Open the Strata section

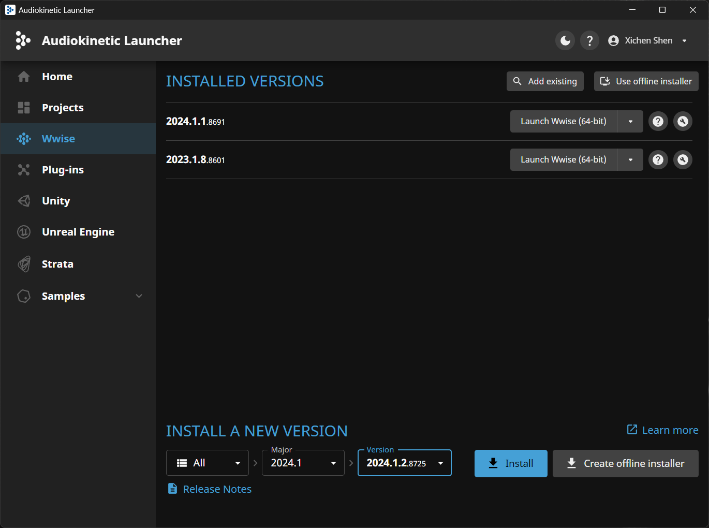coord(78,264)
